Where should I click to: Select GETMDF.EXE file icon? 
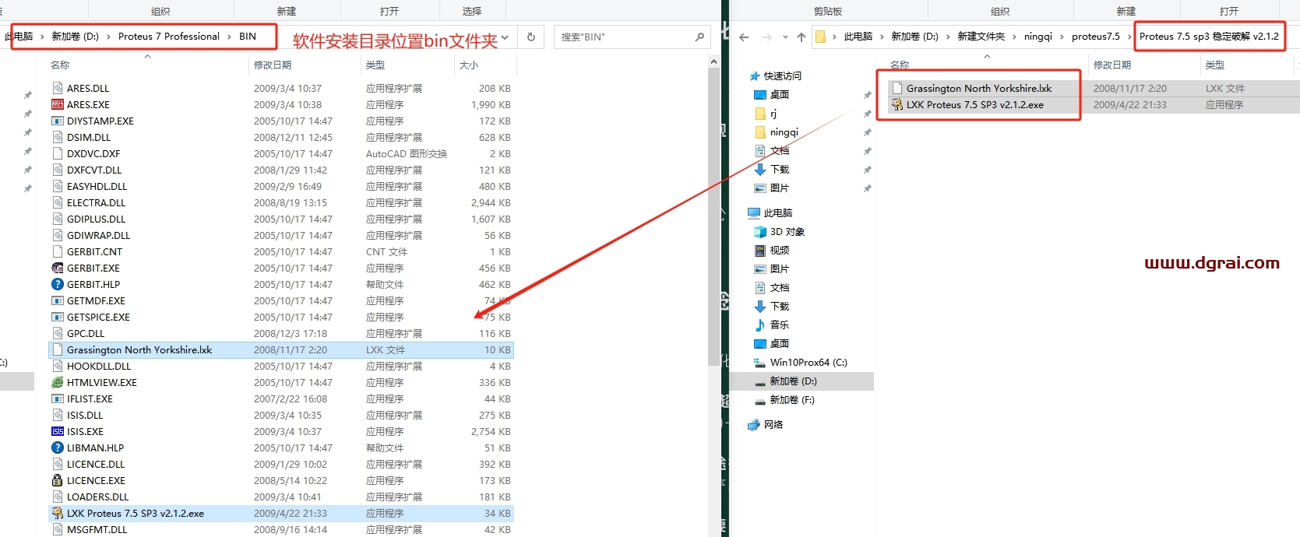pos(57,300)
